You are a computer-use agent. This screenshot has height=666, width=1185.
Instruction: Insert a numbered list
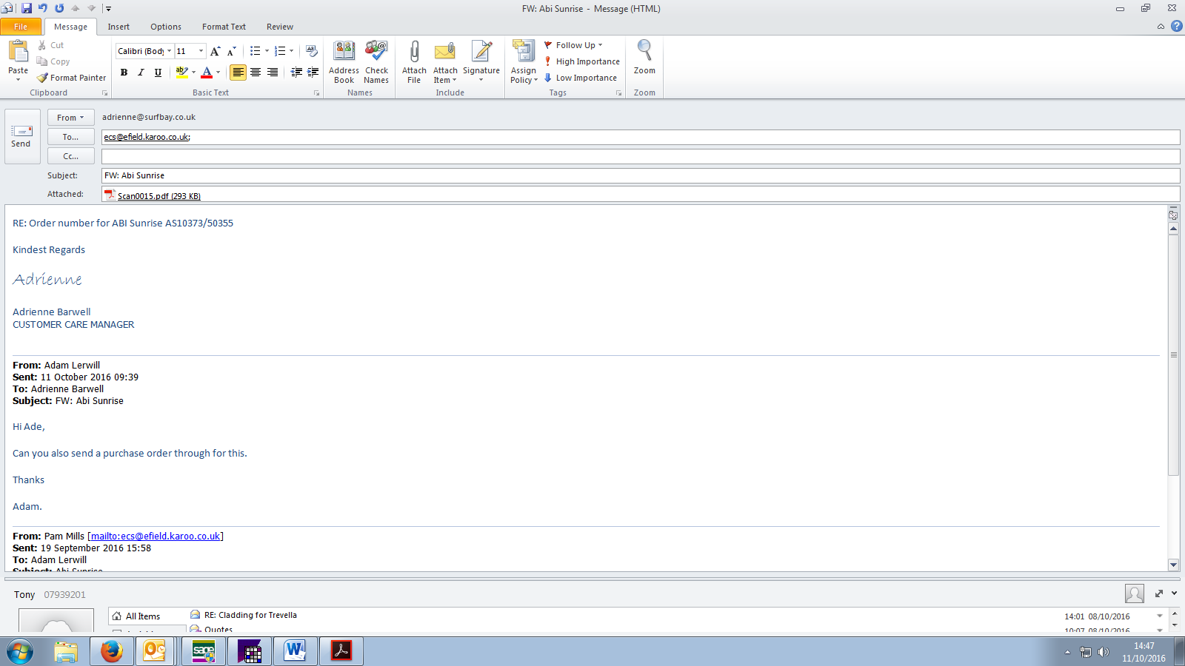pyautogui.click(x=279, y=51)
